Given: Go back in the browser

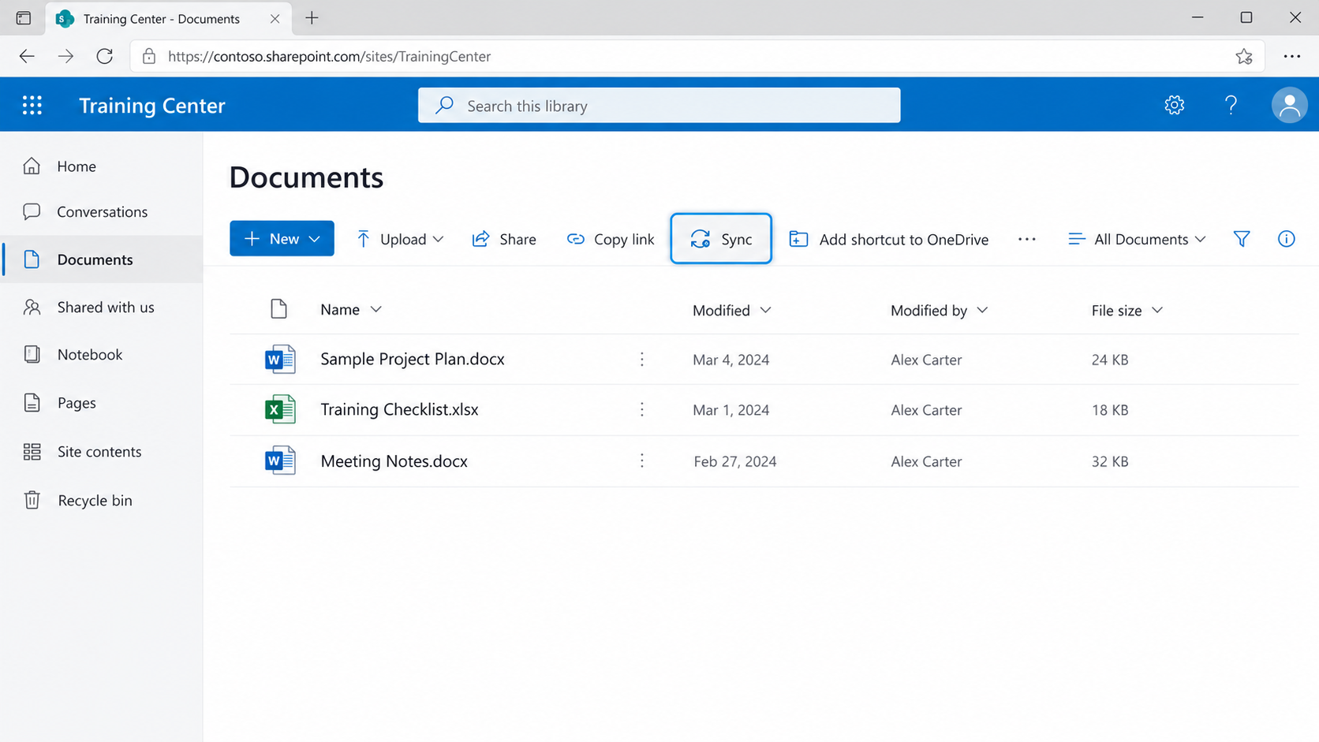Looking at the screenshot, I should [27, 56].
